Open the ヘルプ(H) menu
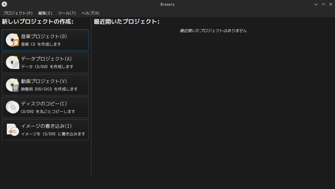Image resolution: width=335 pixels, height=189 pixels. click(91, 13)
